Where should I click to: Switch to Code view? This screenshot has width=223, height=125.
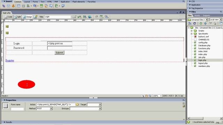(8, 17)
